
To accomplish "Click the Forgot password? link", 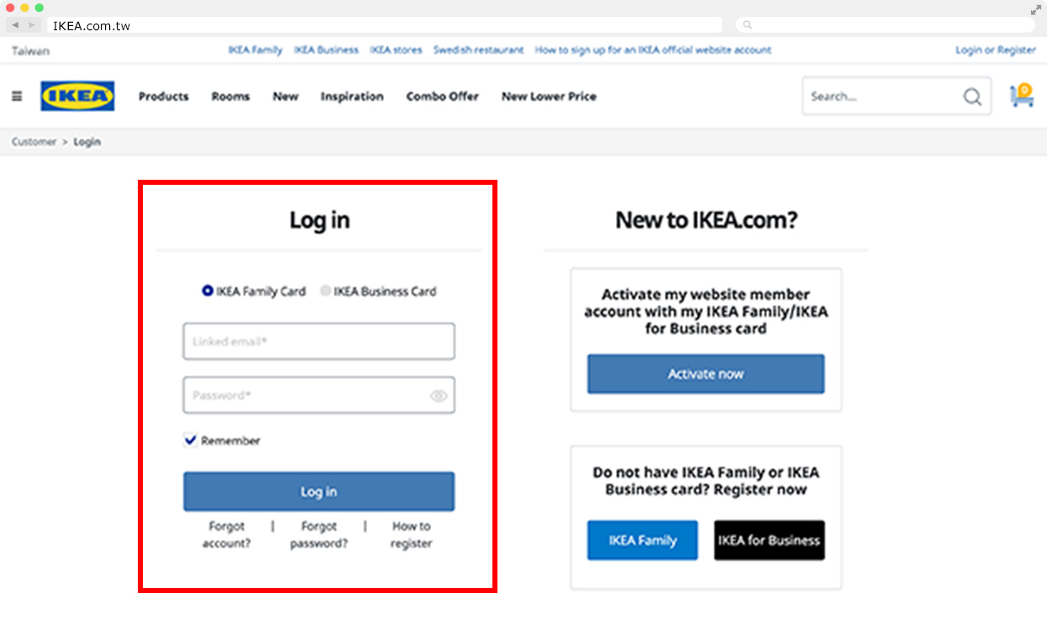I will click(x=318, y=534).
